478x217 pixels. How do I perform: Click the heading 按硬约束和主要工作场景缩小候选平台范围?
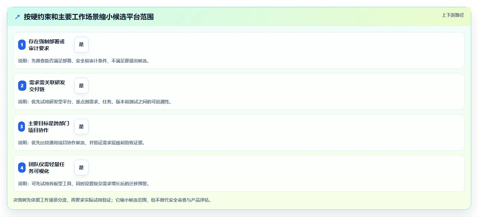[x=88, y=17]
